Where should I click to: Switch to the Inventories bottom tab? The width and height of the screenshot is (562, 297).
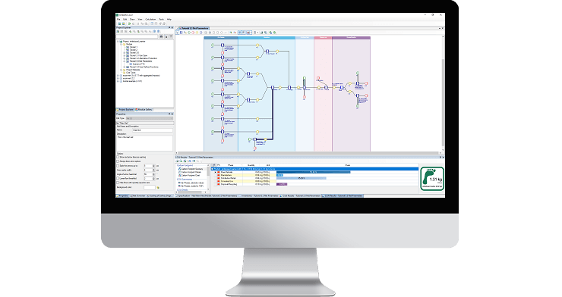click(259, 196)
